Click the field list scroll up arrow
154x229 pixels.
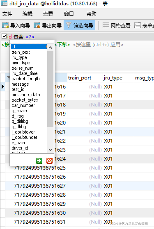[50, 48]
